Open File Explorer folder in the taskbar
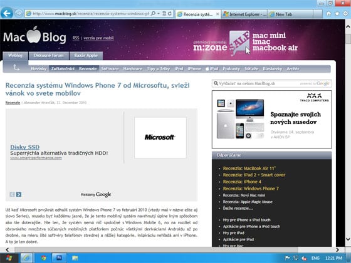The width and height of the screenshot is (351, 263). coord(75,258)
